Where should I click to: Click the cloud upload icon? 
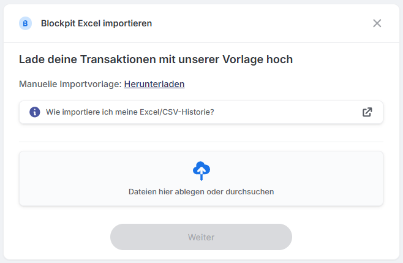(x=201, y=170)
